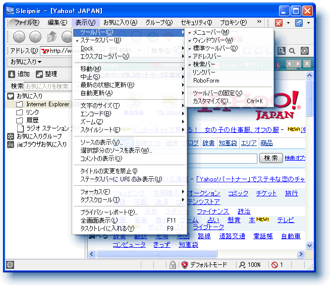Image resolution: width=334 pixels, height=285 pixels.
Task: Click tab bar scroll-right arrow
Action: pyautogui.click(x=298, y=63)
